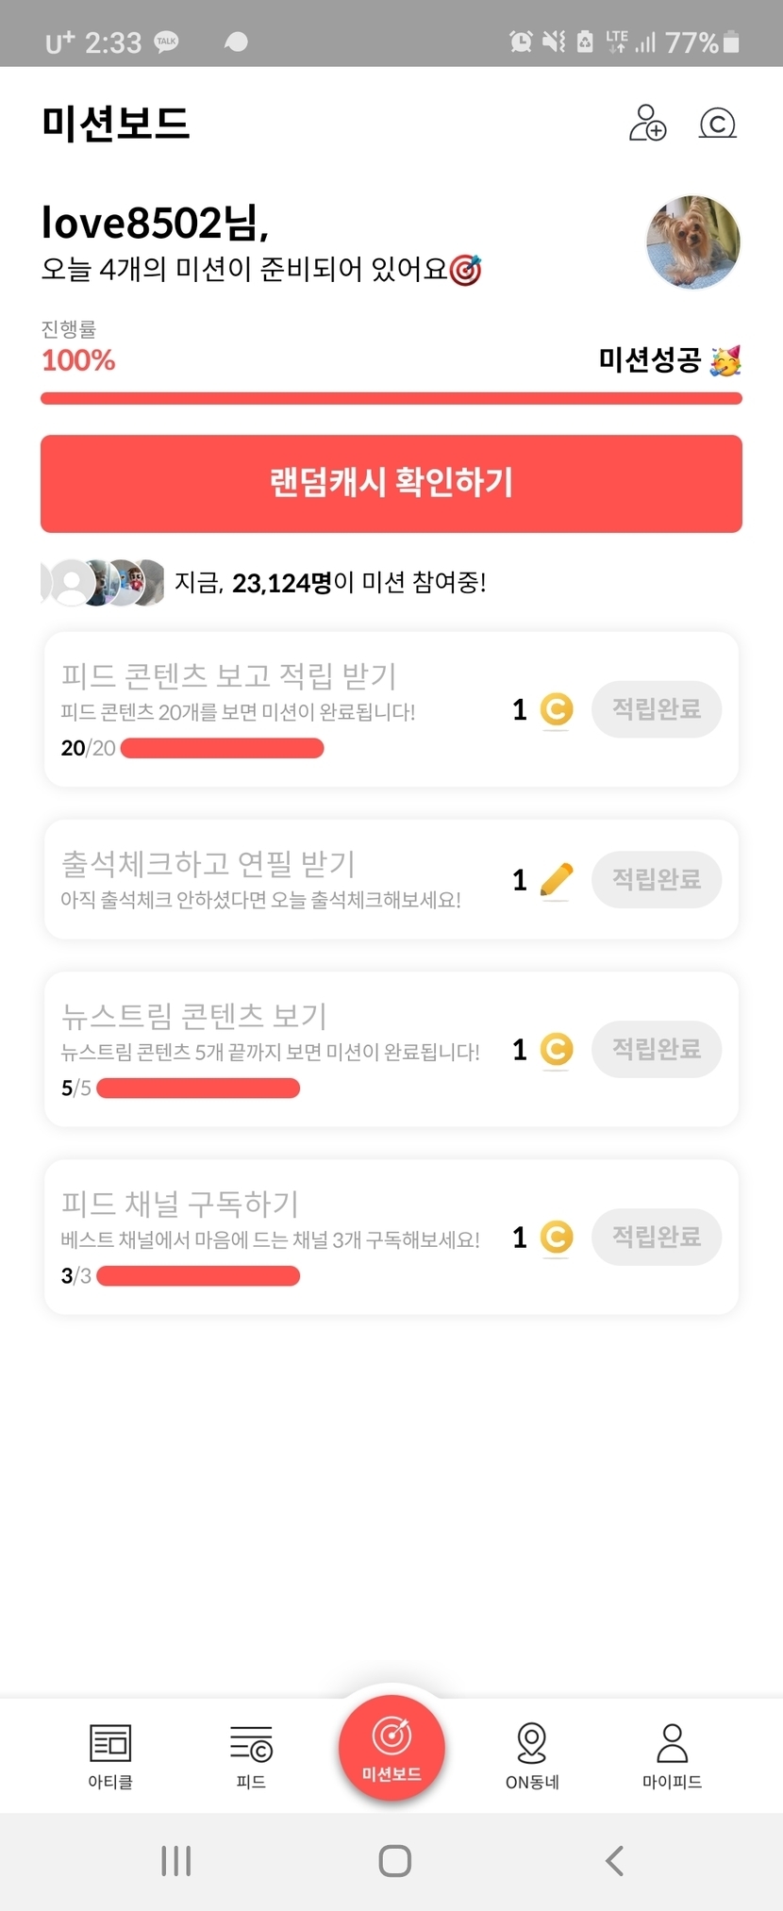The height and width of the screenshot is (1911, 783).
Task: Click the overall 100% mission progress bar
Action: 391,398
